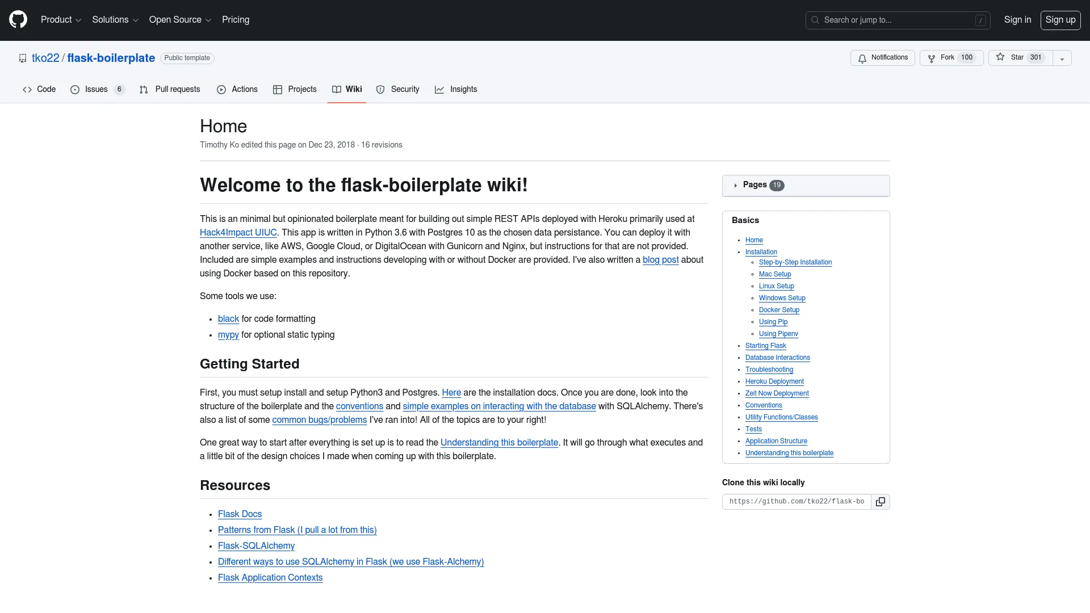Open the Insights tab
1090x613 pixels.
coord(456,90)
